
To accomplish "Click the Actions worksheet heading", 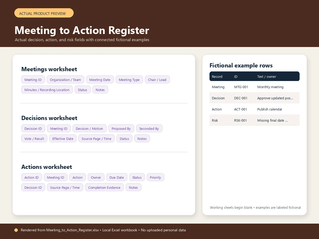I will (x=47, y=167).
